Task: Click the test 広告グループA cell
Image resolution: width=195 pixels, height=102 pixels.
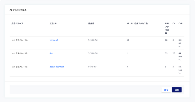Action: [20, 40]
